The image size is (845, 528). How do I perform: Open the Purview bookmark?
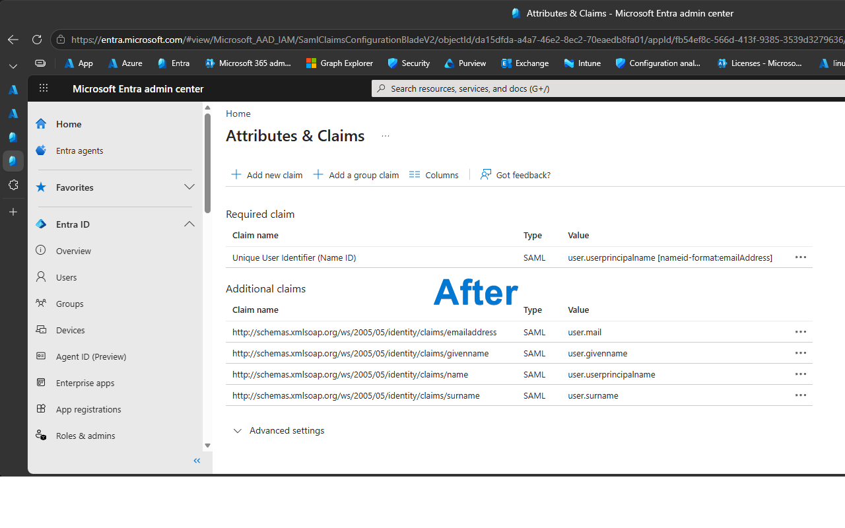click(465, 63)
